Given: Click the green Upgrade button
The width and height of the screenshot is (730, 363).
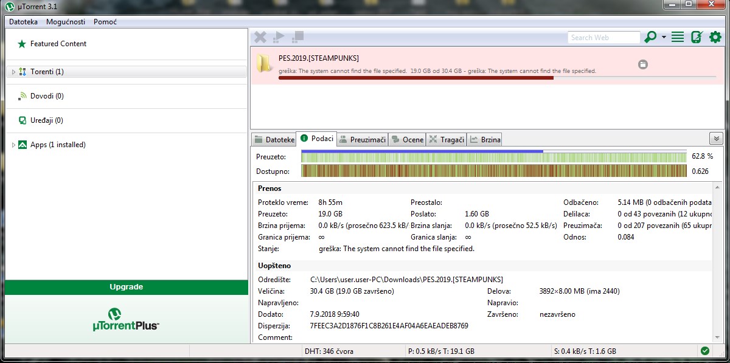Looking at the screenshot, I should (x=127, y=287).
